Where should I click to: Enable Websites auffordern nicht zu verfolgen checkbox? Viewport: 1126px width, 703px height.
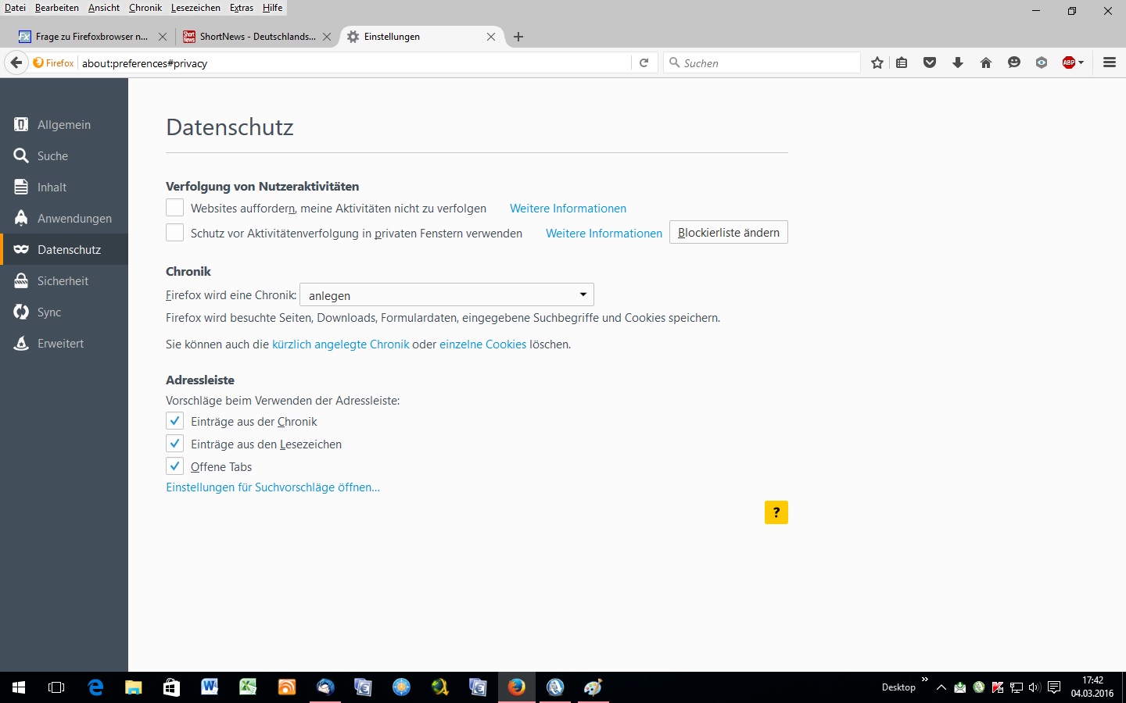[174, 208]
